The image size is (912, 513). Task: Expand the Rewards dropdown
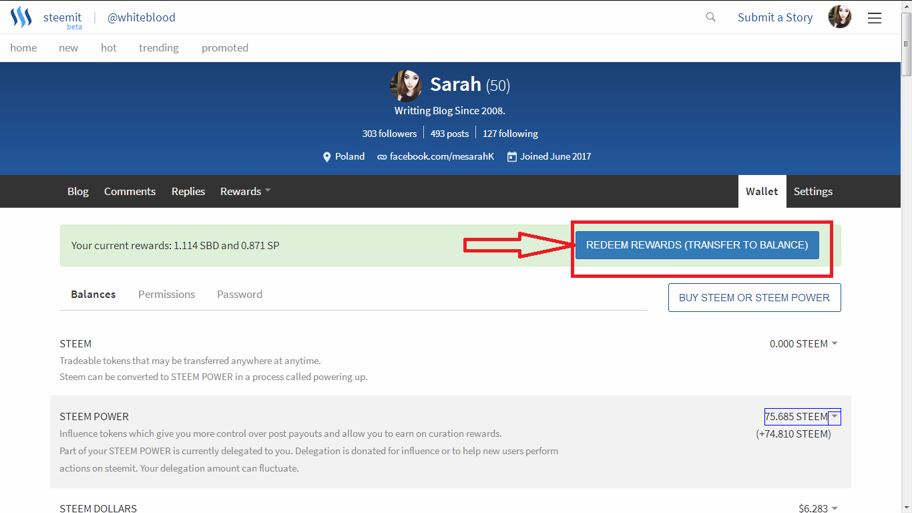click(x=245, y=191)
